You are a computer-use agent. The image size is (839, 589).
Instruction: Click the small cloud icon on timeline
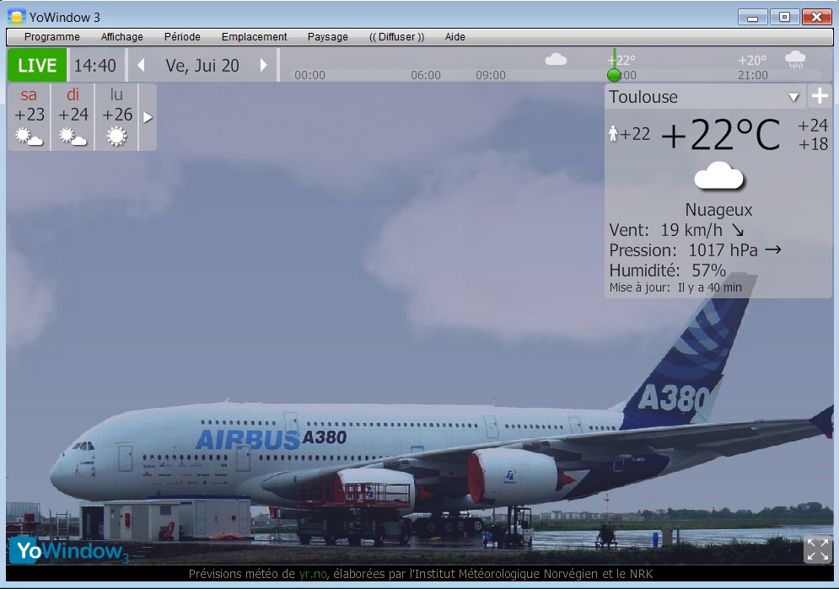[556, 59]
